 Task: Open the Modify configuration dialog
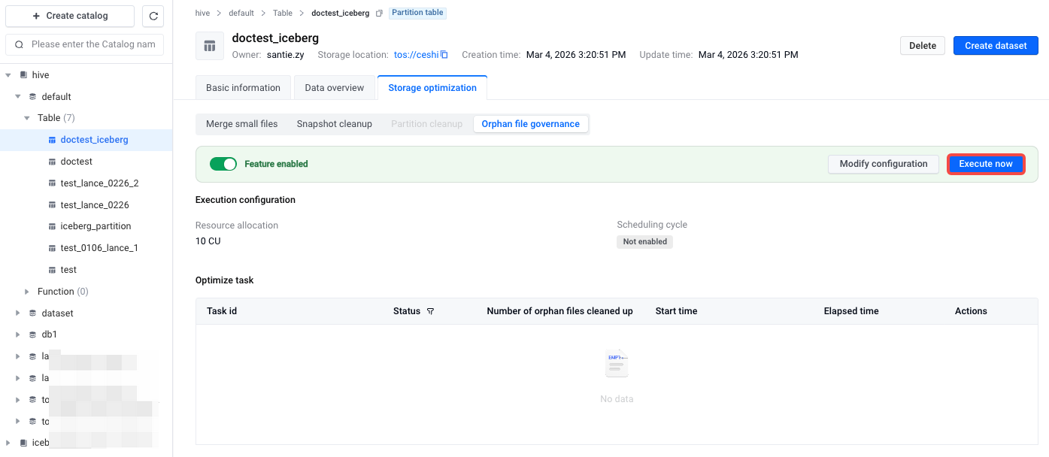coord(883,164)
